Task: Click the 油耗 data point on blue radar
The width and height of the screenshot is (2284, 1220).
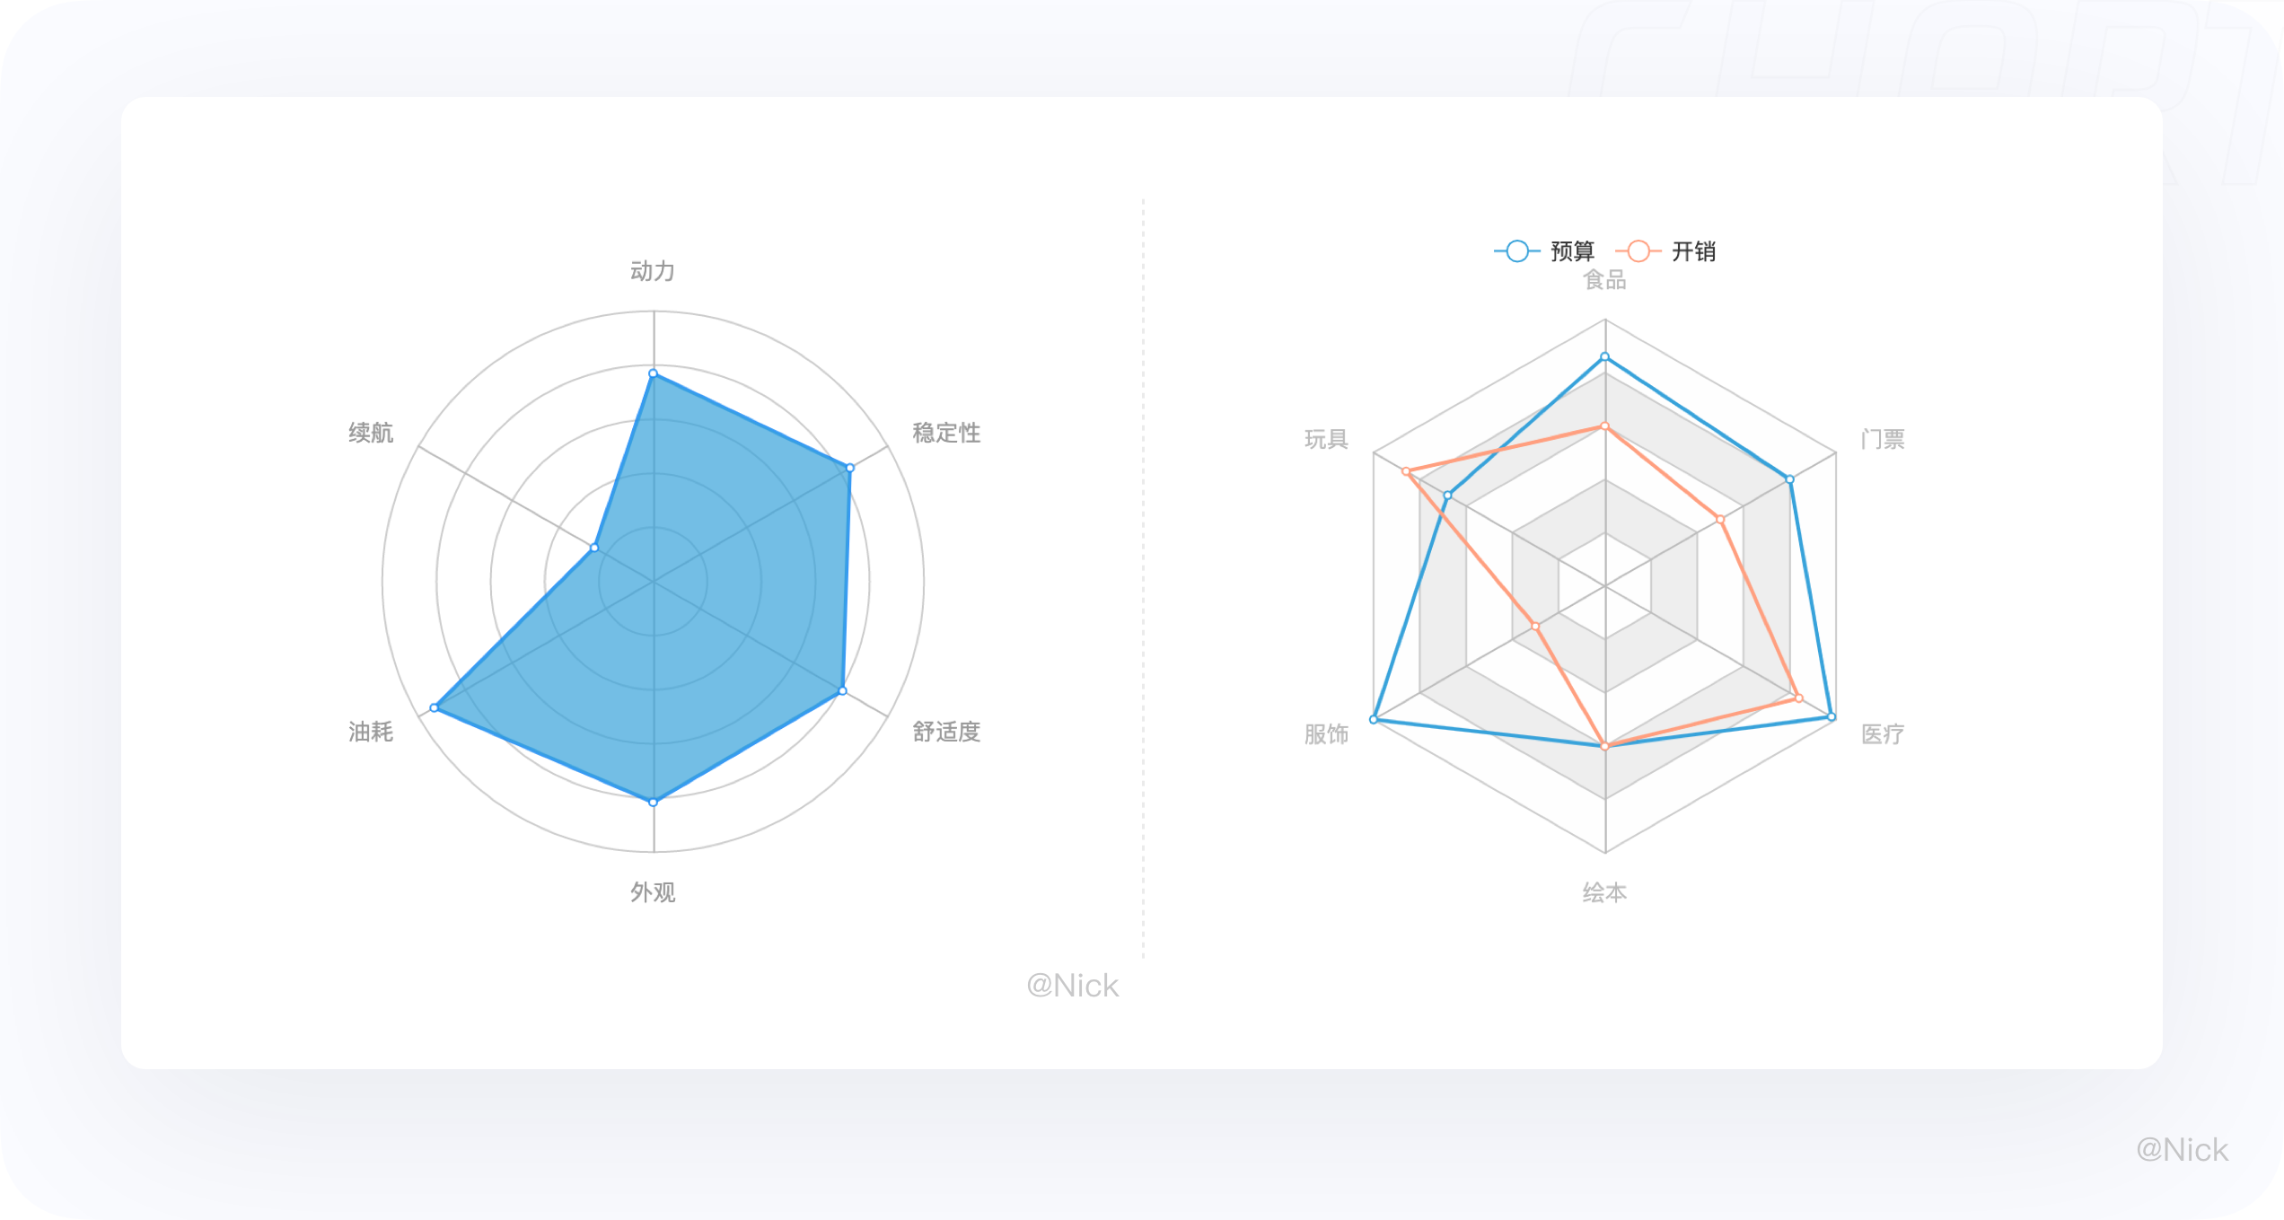Action: (x=435, y=708)
